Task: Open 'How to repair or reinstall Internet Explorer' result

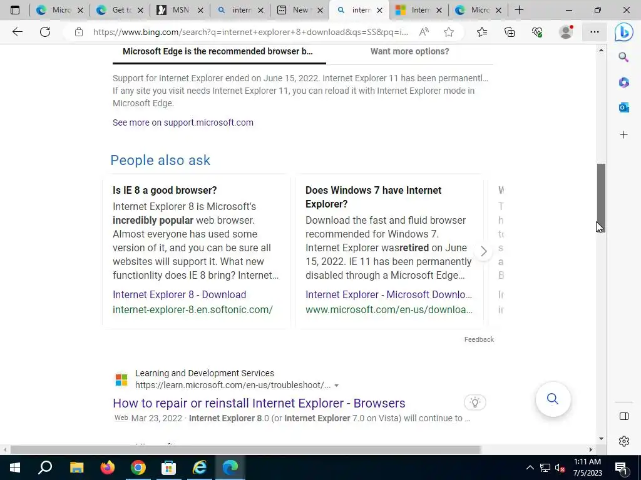Action: (259, 403)
